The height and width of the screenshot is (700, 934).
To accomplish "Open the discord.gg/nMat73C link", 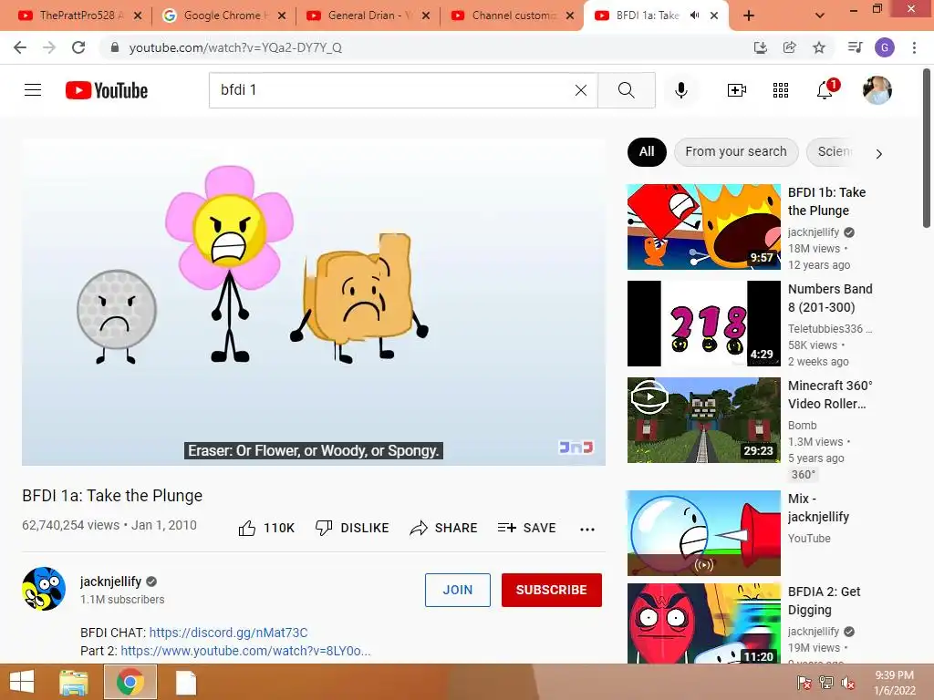I will tap(228, 633).
